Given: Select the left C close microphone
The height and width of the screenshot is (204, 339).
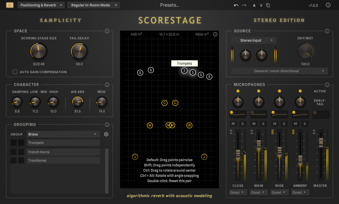Looking at the screenshot, I should pyautogui.click(x=165, y=103).
